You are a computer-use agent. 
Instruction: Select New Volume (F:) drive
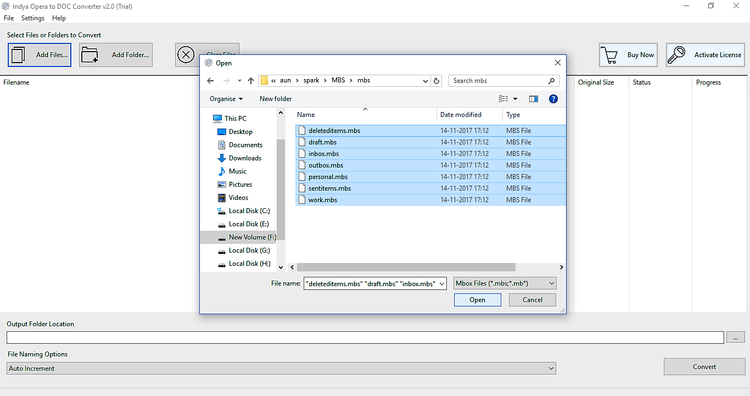tap(238, 237)
